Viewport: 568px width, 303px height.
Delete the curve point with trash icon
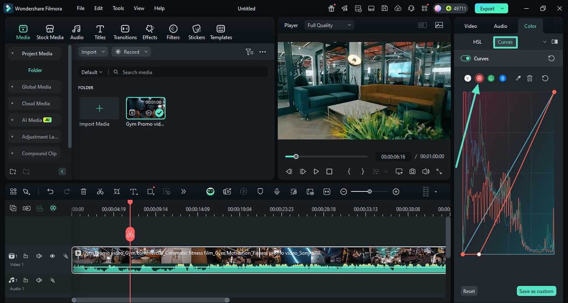[530, 78]
